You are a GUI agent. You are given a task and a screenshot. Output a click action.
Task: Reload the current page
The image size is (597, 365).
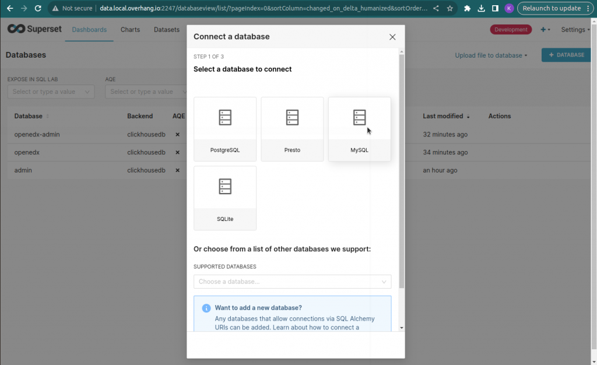coord(38,8)
